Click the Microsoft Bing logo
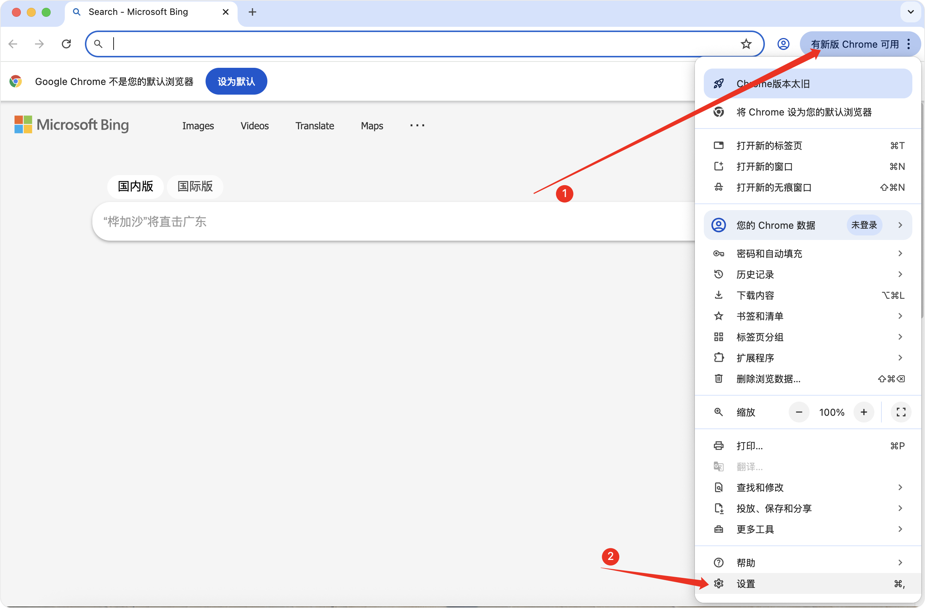 pos(71,125)
